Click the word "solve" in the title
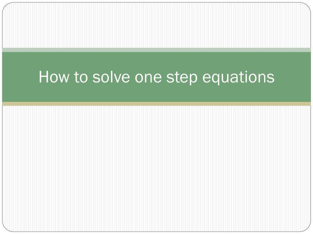The image size is (313, 235). pos(111,76)
